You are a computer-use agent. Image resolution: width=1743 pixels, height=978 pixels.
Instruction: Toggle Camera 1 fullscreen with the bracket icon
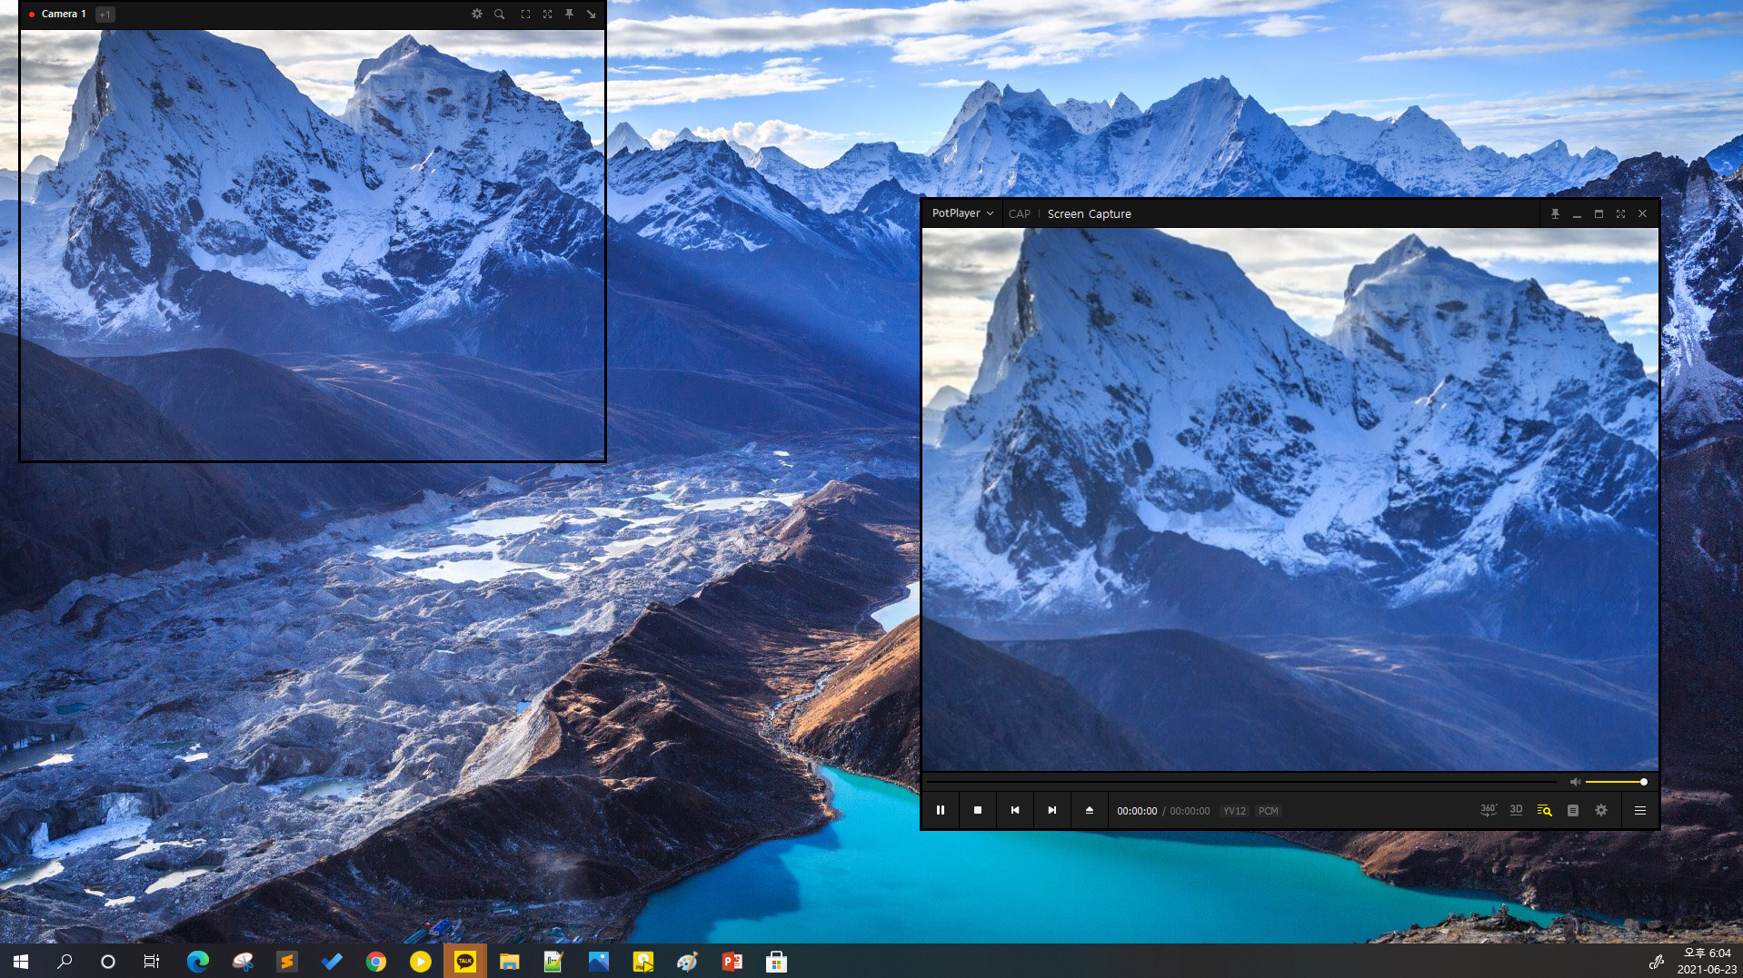pyautogui.click(x=525, y=14)
